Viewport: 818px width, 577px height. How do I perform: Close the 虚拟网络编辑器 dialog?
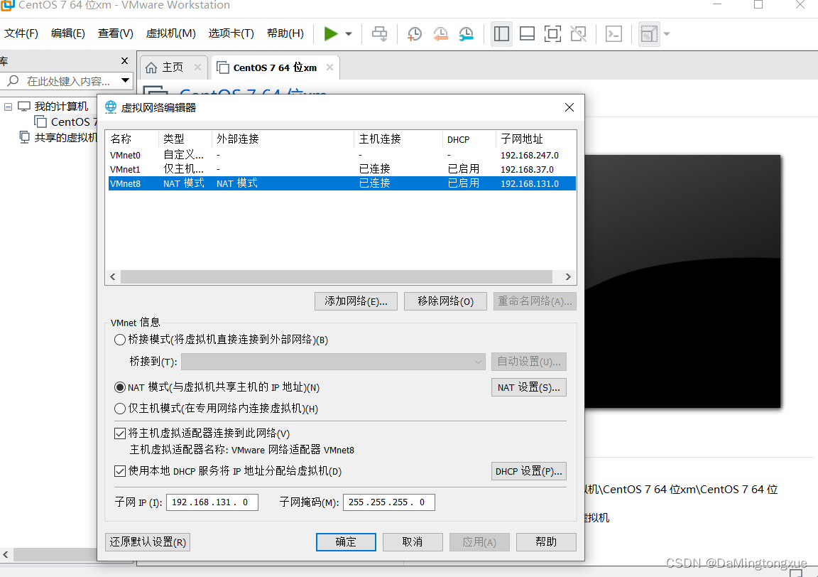pyautogui.click(x=569, y=107)
